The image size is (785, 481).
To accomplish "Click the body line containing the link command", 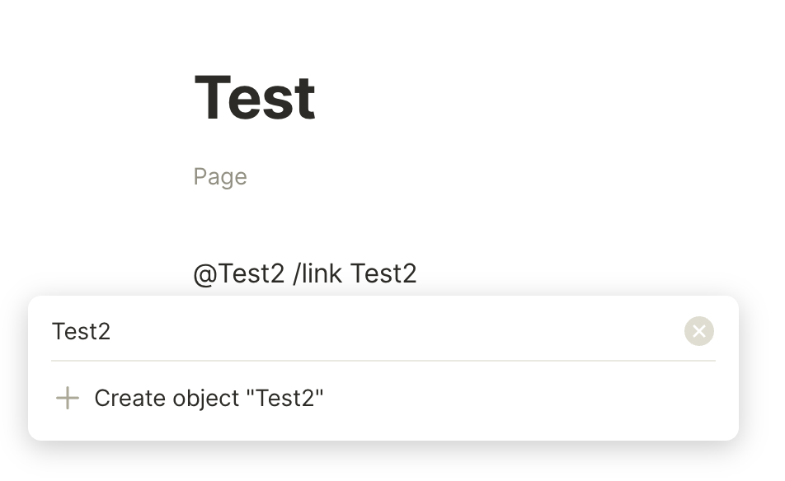I will click(305, 273).
